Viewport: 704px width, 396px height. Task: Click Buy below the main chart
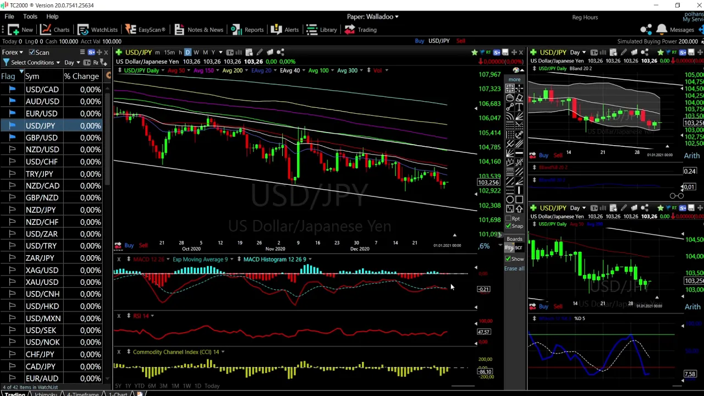pyautogui.click(x=129, y=245)
